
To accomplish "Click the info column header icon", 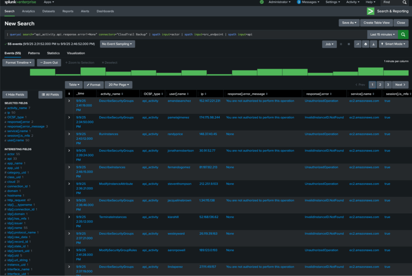I will click(69, 94).
